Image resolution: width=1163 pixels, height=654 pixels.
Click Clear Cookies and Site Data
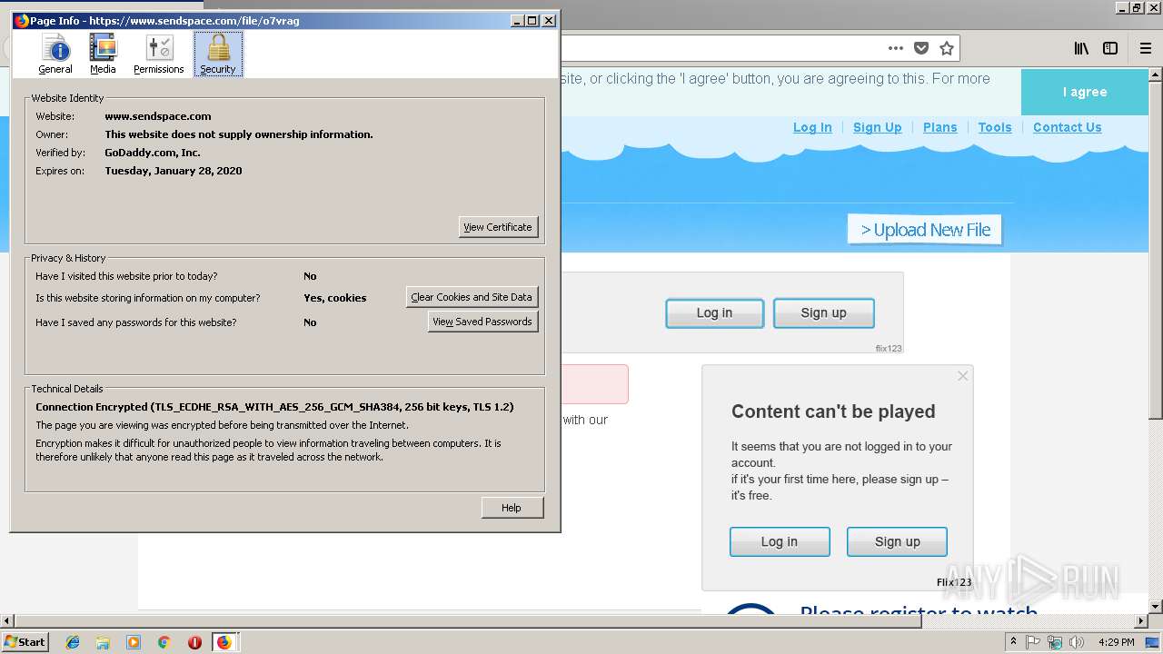tap(472, 297)
